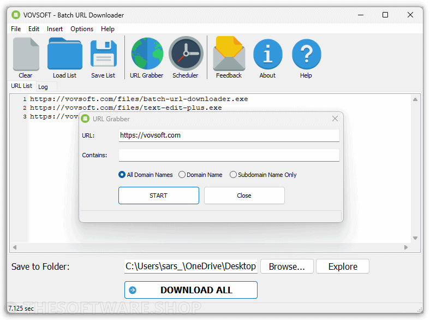This screenshot has width=430, height=320.
Task: Choose the Subdomain Name Only radio option
Action: coord(263,175)
